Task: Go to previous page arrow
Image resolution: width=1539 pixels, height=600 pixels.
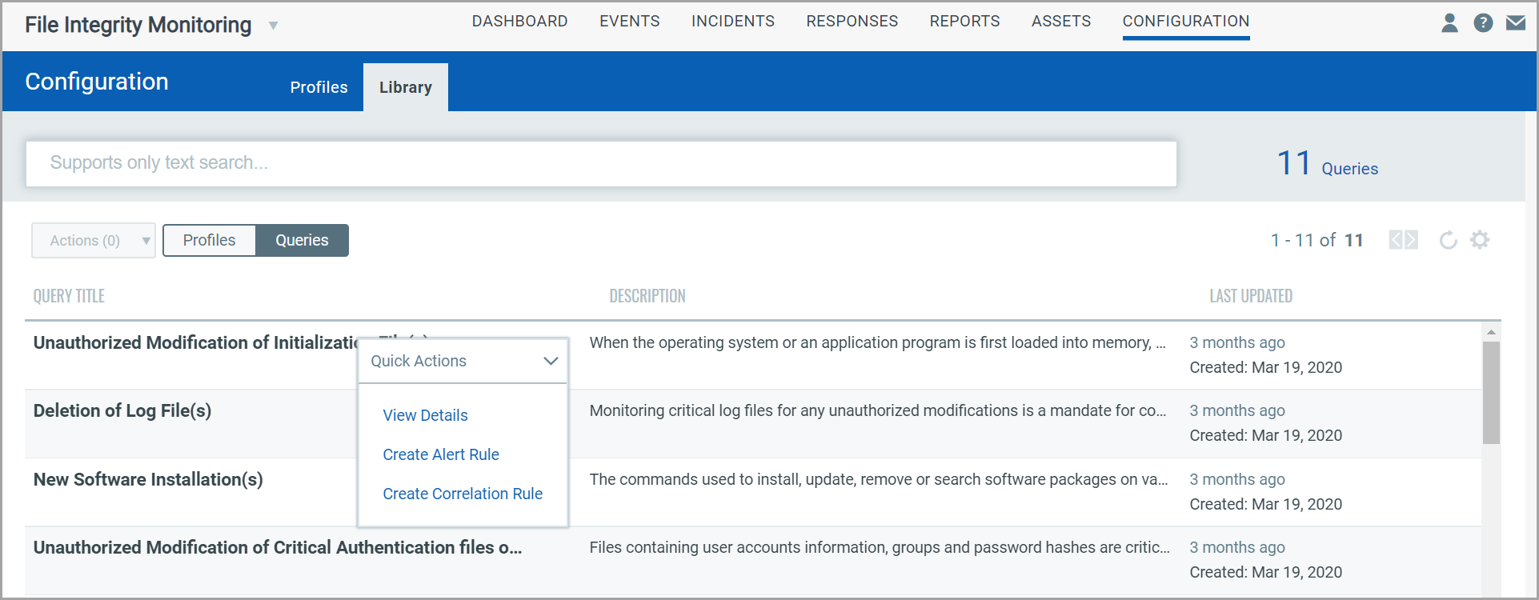Action: click(x=1396, y=240)
